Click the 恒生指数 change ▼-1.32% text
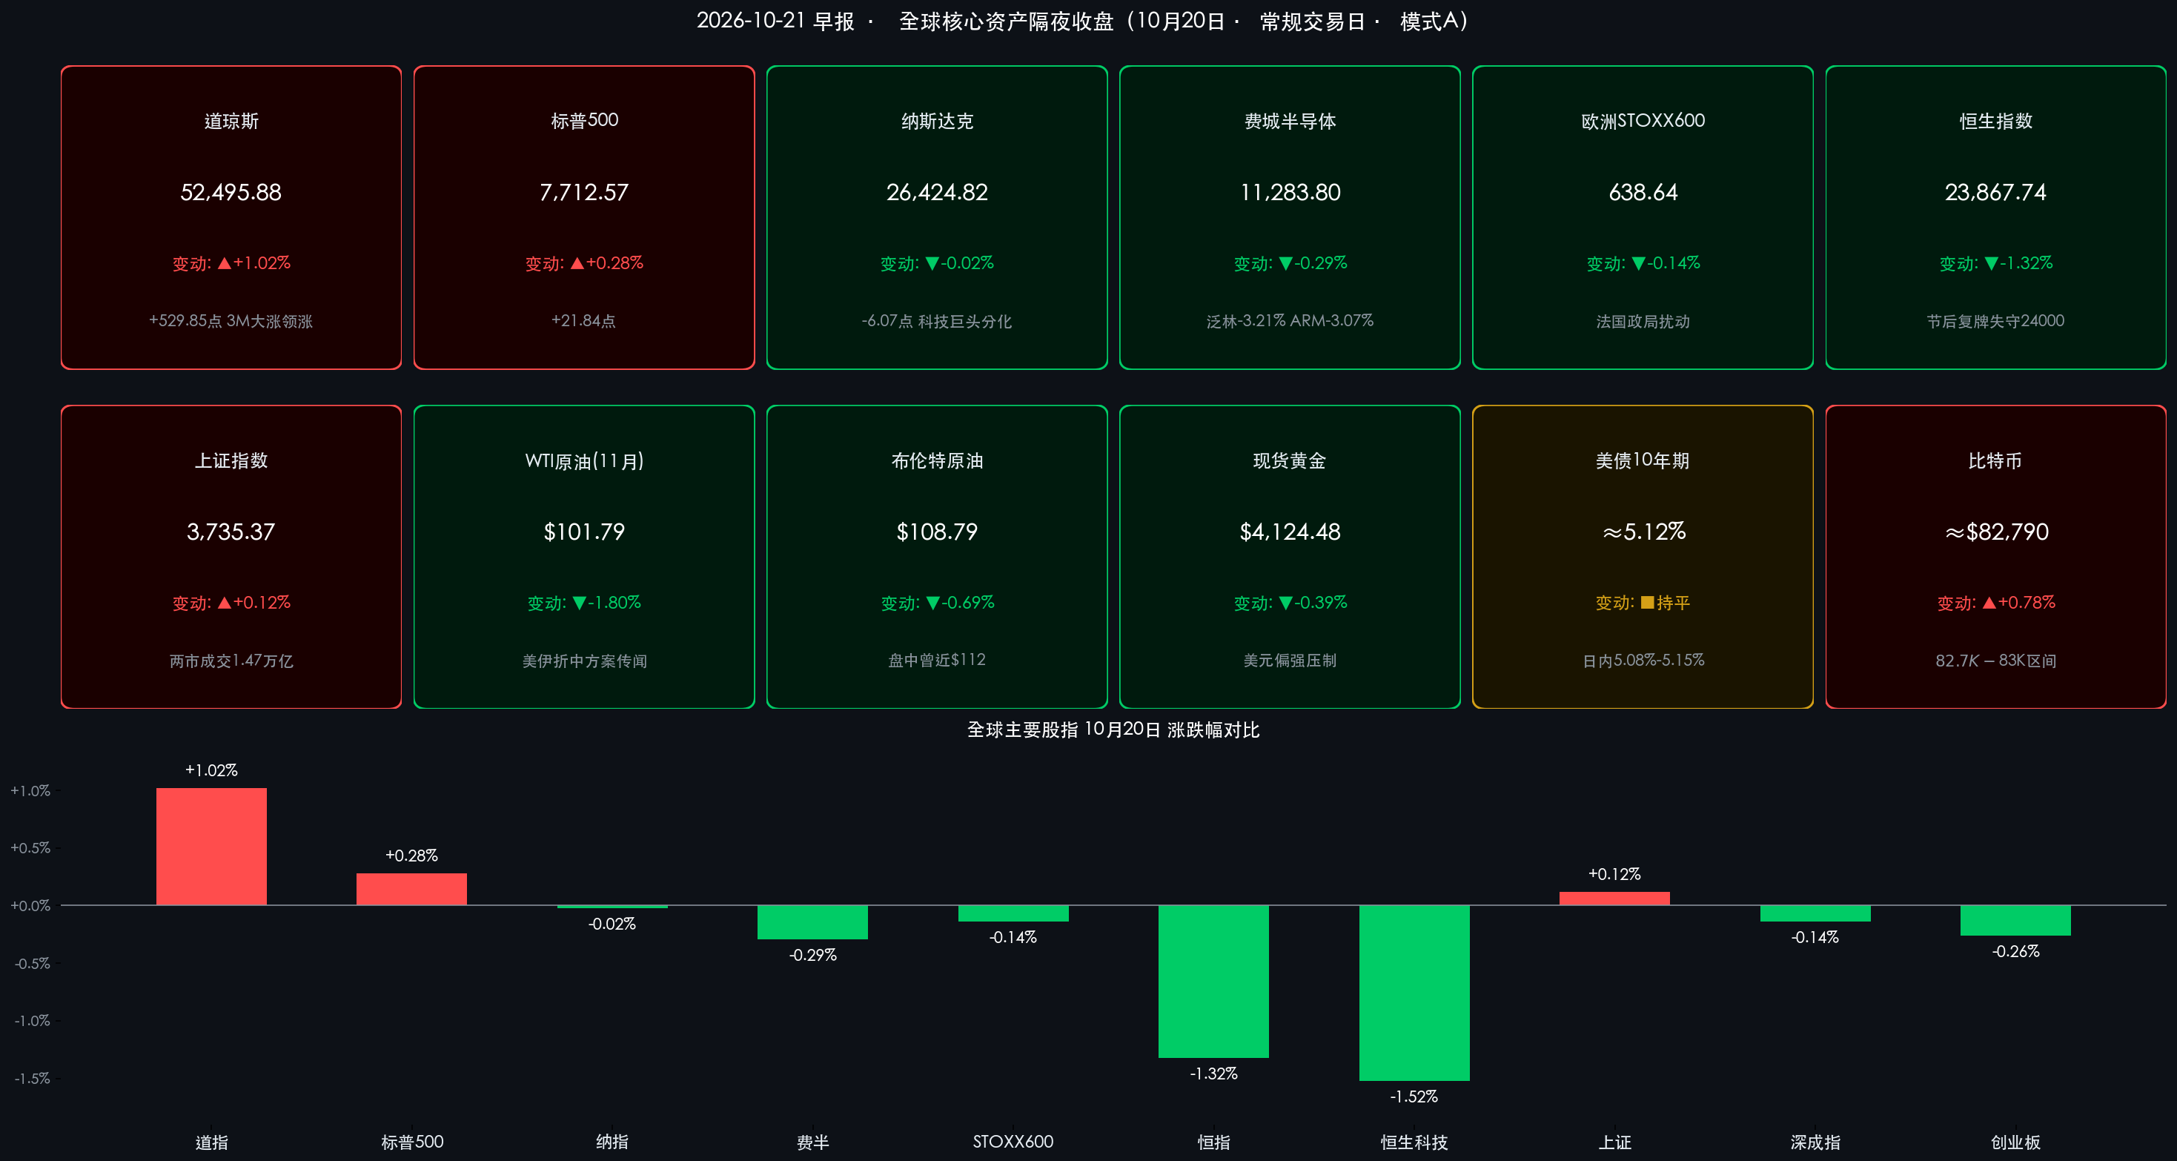 (x=1995, y=264)
